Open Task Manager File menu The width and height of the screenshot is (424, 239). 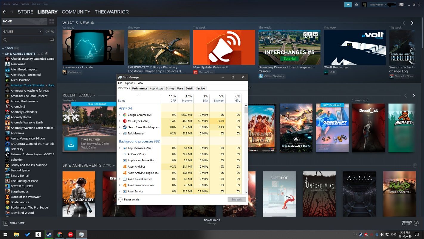[x=120, y=83]
